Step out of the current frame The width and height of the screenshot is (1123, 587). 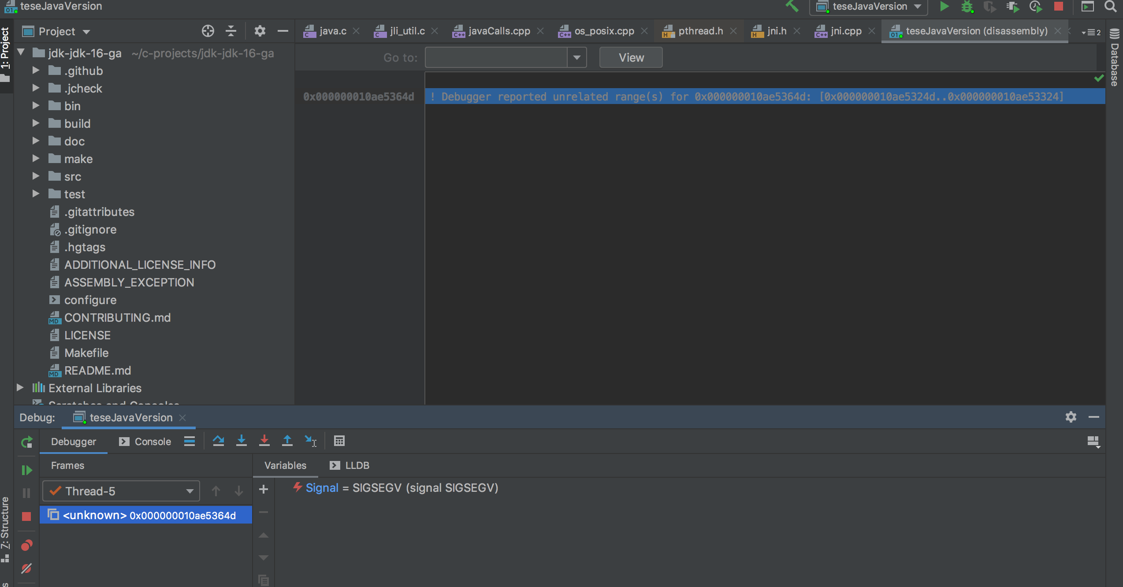[287, 441]
